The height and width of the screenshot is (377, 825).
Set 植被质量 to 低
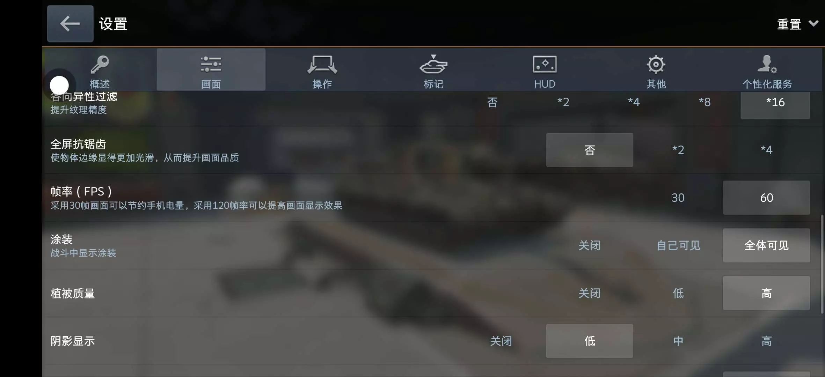678,293
